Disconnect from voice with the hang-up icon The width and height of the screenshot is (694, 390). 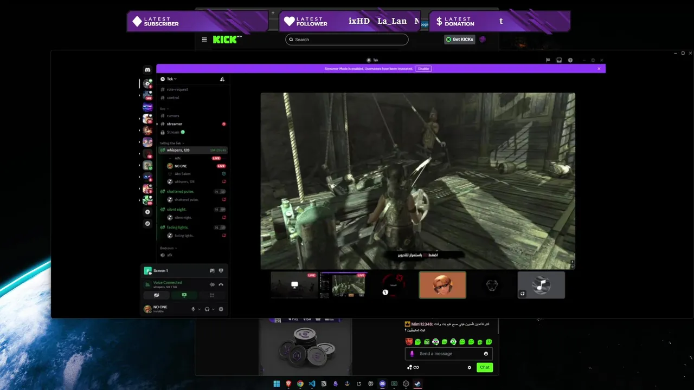(221, 284)
